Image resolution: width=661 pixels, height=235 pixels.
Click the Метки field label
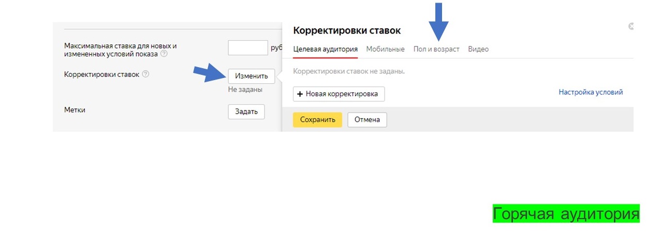(x=75, y=110)
